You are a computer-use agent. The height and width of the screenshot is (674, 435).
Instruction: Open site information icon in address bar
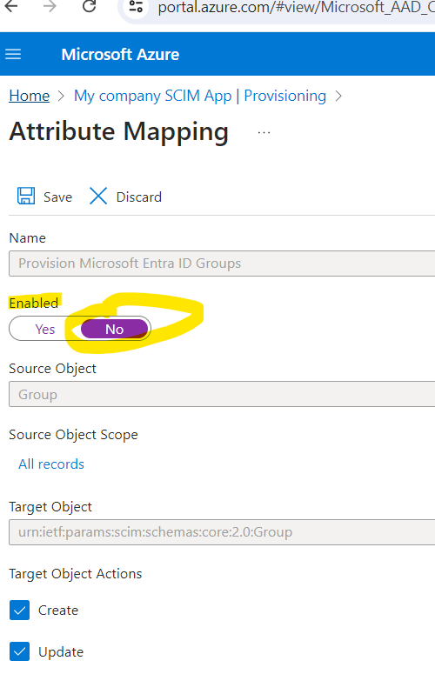136,7
